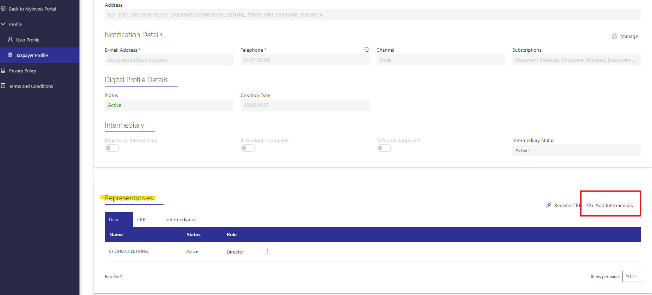Toggle the Register as Intermediary switch

[112, 148]
